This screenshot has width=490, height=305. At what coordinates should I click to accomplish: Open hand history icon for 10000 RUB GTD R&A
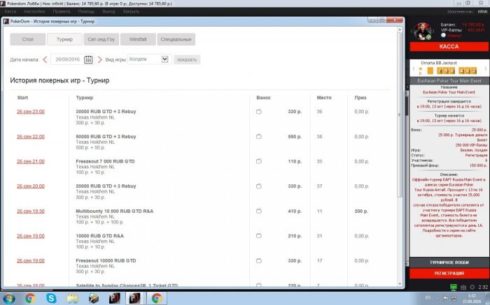(x=259, y=236)
